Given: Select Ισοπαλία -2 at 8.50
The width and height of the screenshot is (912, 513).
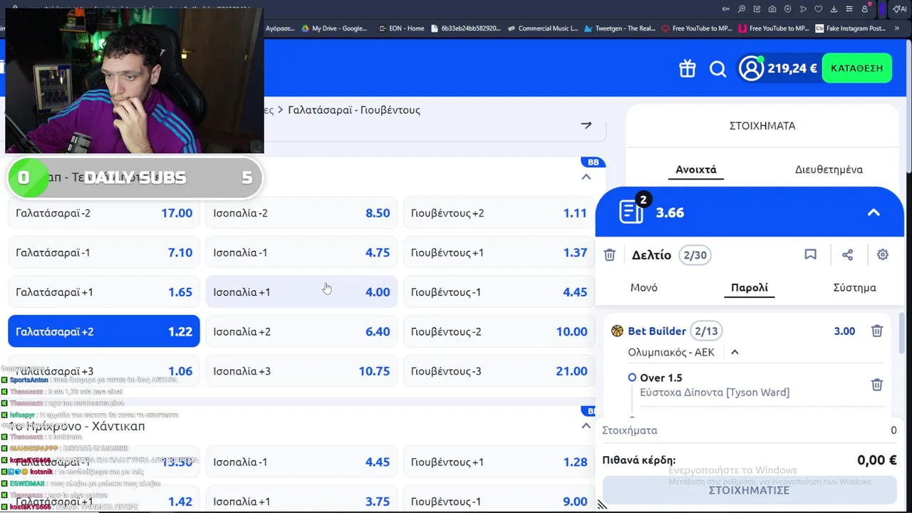Looking at the screenshot, I should (x=301, y=213).
